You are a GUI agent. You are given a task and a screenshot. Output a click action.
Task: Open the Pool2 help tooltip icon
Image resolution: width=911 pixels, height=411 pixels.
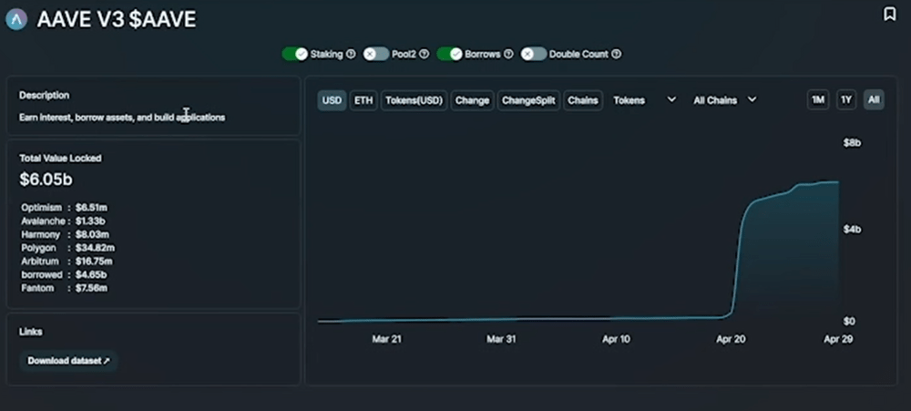[425, 54]
